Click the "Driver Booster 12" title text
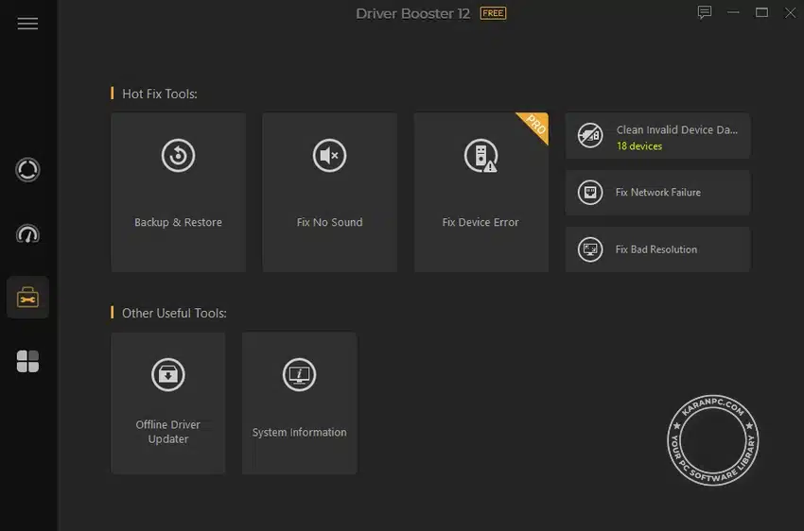Viewport: 804px width, 531px height. [412, 14]
